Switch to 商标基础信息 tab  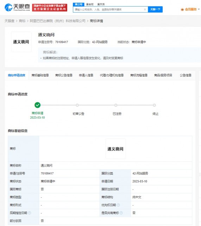(x=40, y=75)
